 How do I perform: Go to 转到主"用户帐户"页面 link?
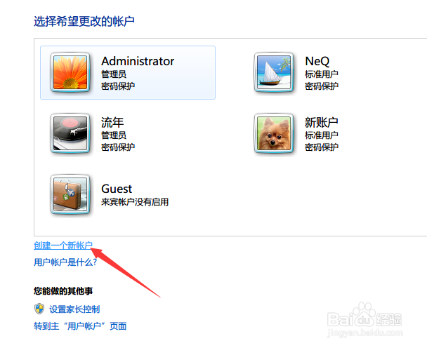(80, 326)
